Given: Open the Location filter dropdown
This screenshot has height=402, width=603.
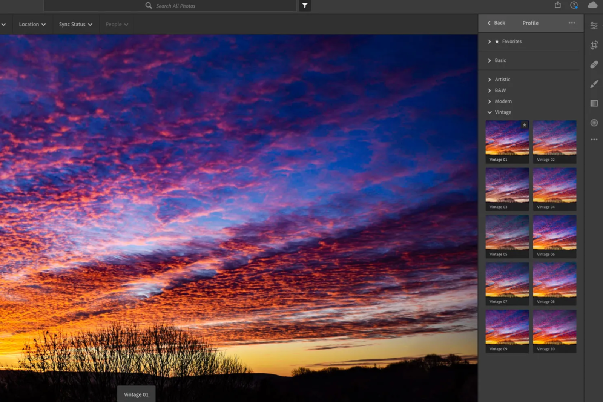Looking at the screenshot, I should click(32, 24).
